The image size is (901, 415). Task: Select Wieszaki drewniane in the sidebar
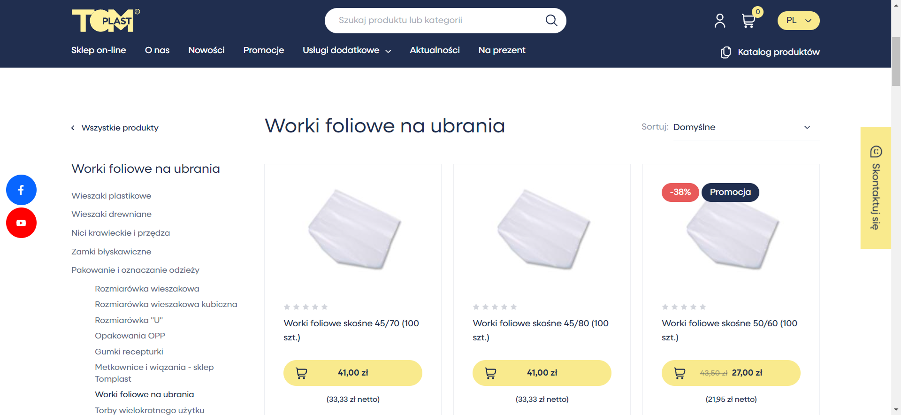(111, 214)
